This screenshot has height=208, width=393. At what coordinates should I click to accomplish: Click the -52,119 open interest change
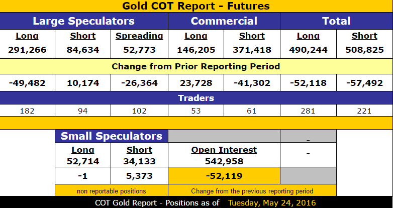coord(224,176)
